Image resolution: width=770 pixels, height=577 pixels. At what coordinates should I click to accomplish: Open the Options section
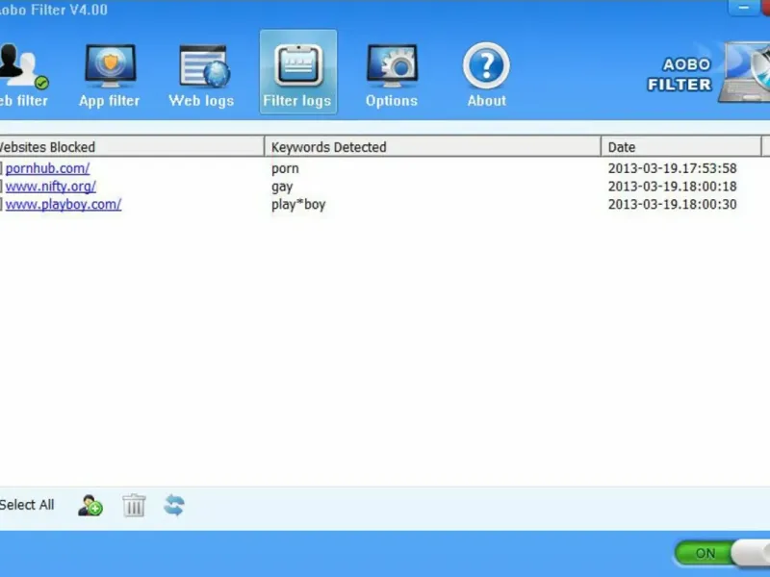point(392,75)
